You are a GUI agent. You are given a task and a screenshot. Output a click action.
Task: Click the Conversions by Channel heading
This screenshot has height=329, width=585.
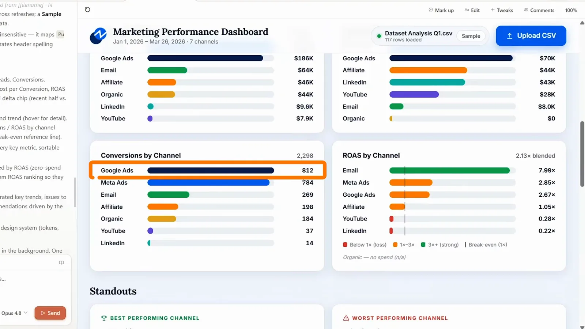tap(141, 155)
